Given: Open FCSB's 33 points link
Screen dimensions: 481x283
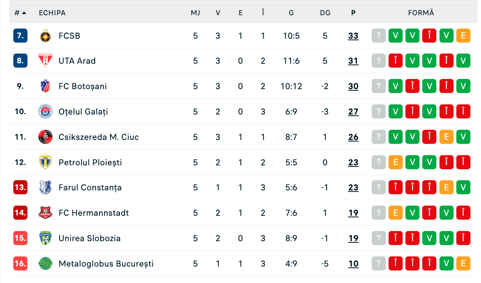Looking at the screenshot, I should (353, 36).
